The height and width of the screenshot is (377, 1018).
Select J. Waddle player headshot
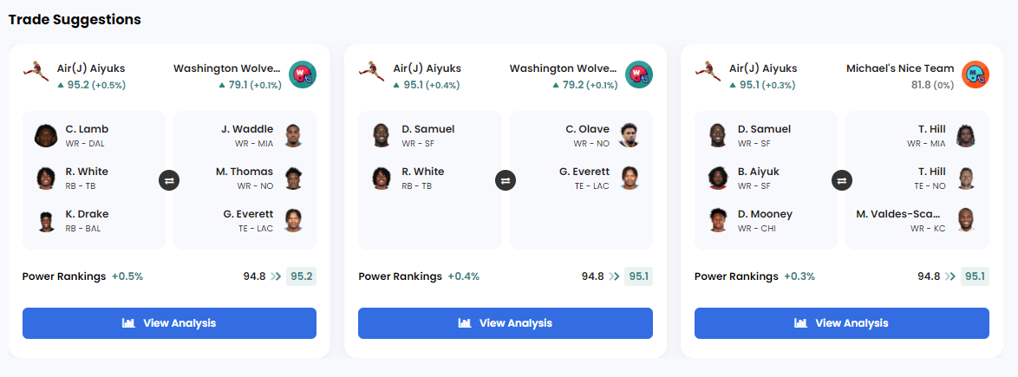[x=293, y=135]
